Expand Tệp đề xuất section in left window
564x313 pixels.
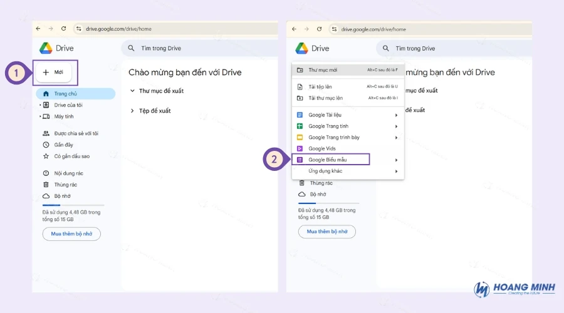(132, 111)
